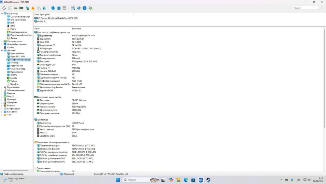
Task: Open the weather widget Rainy days ahead
Action: click(x=14, y=180)
